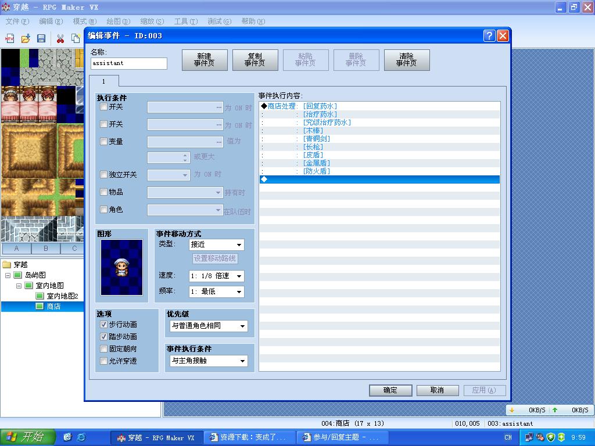Click the green lightning shield tray icon

coord(551,437)
